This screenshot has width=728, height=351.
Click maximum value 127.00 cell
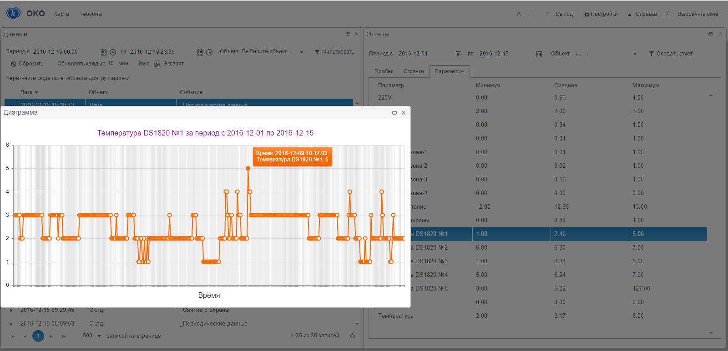[x=641, y=289]
